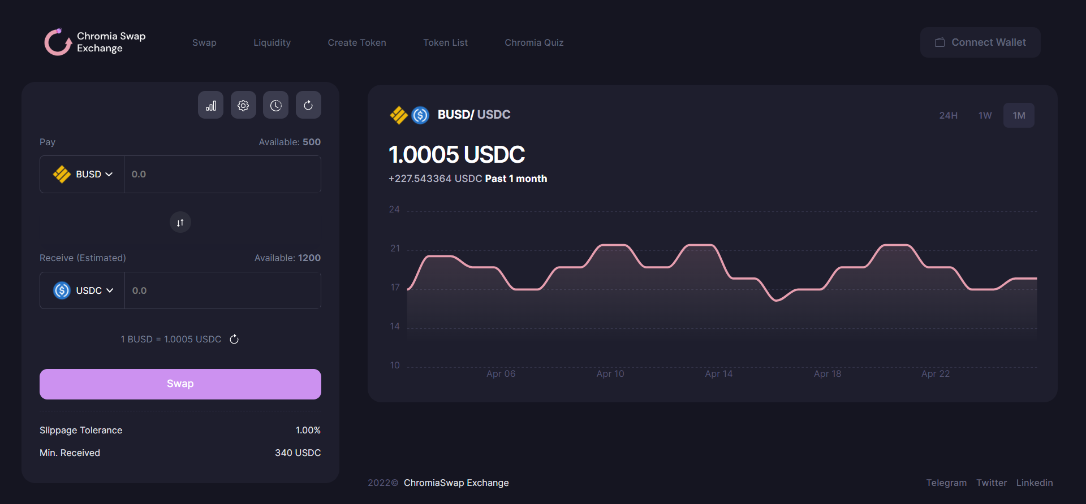Swap pay and receive token direction
The width and height of the screenshot is (1086, 504).
pos(180,223)
